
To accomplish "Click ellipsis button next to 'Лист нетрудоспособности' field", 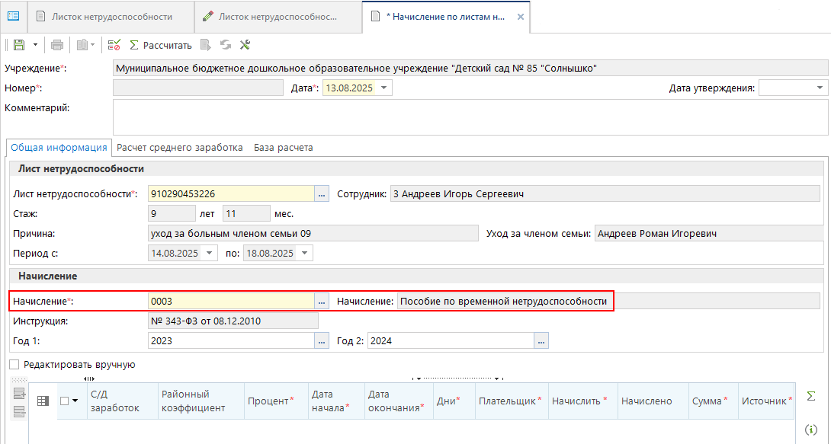I will point(321,194).
